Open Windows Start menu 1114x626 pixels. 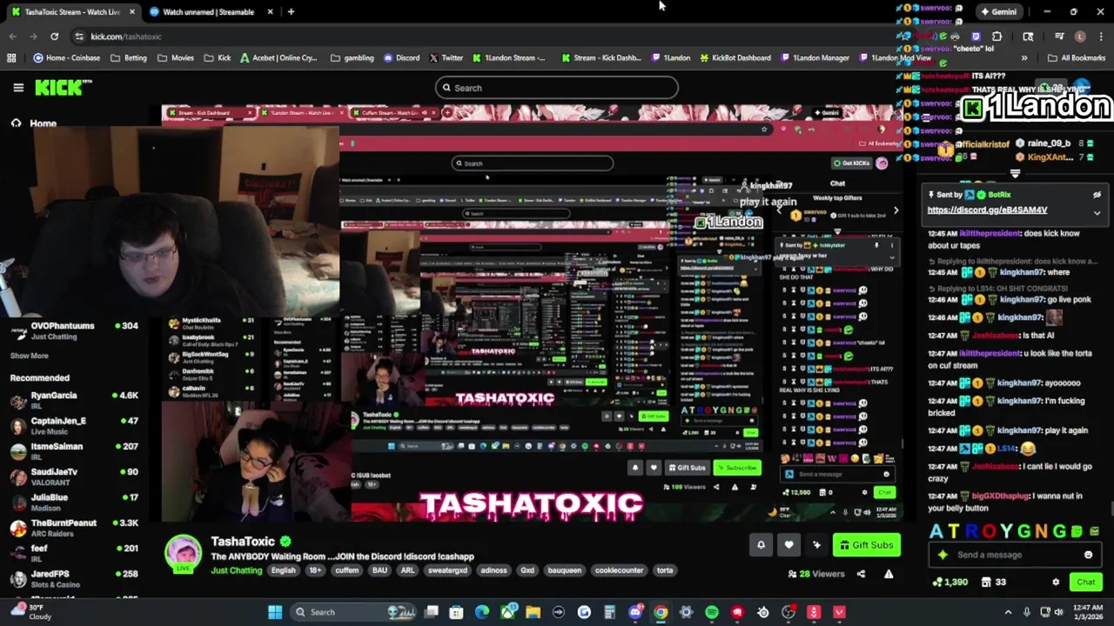(275, 612)
